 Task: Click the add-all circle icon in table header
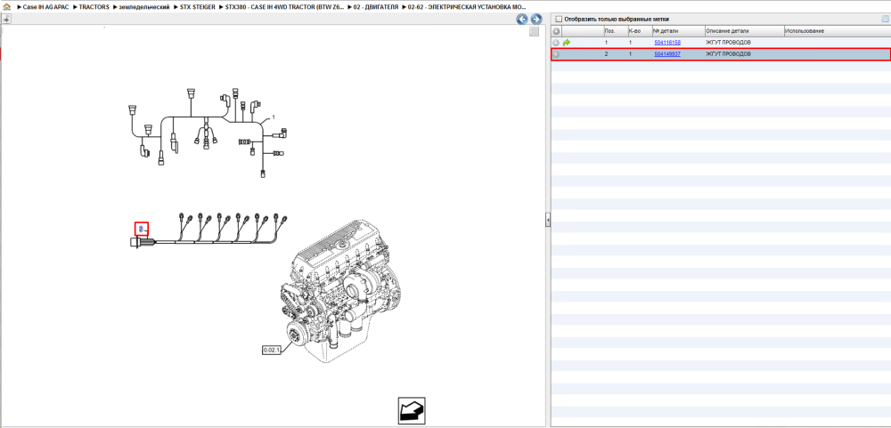point(556,30)
